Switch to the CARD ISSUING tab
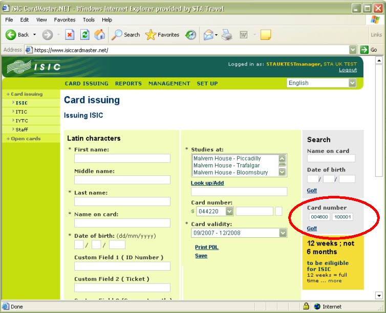Image resolution: width=386 pixels, height=313 pixels. pos(87,83)
